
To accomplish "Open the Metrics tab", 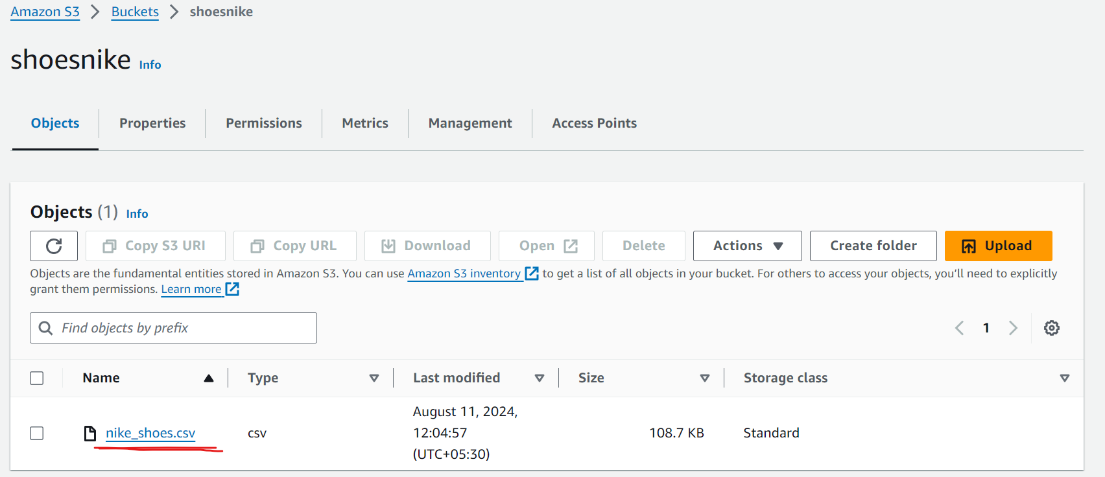I will point(365,123).
